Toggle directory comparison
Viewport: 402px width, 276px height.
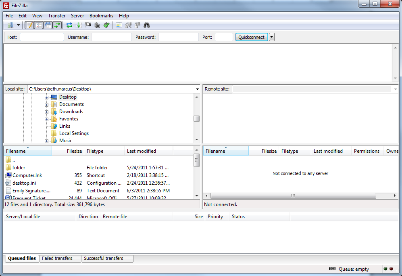pyautogui.click(x=128, y=25)
